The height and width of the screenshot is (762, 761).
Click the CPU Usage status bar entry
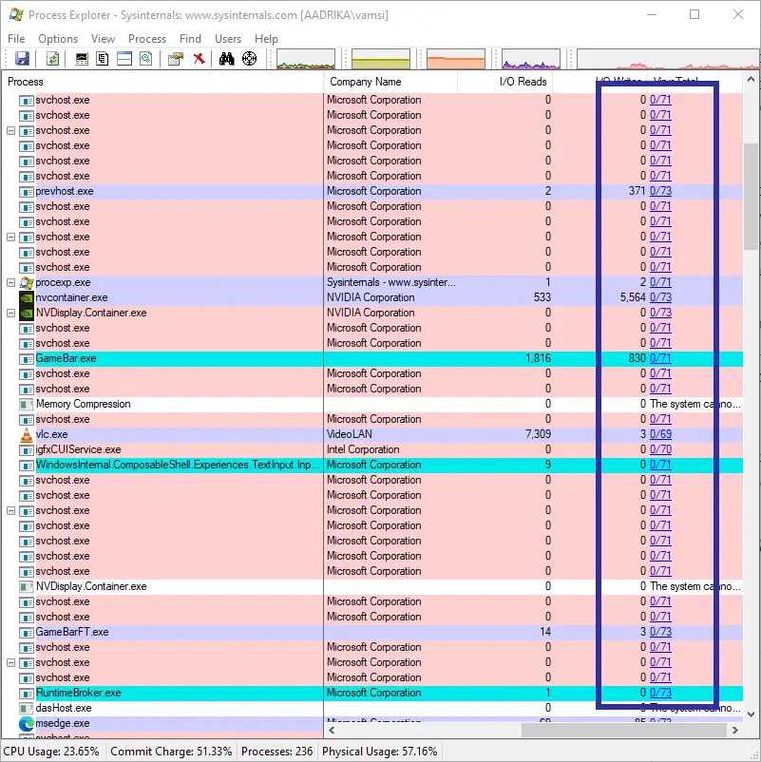pyautogui.click(x=51, y=752)
